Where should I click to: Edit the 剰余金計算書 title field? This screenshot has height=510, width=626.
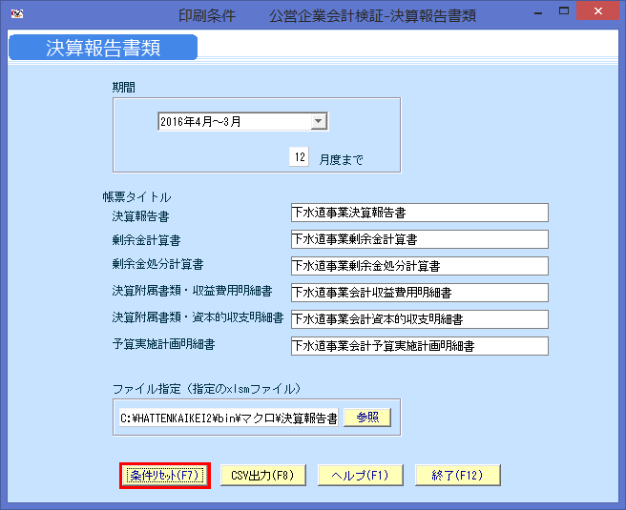coord(420,239)
